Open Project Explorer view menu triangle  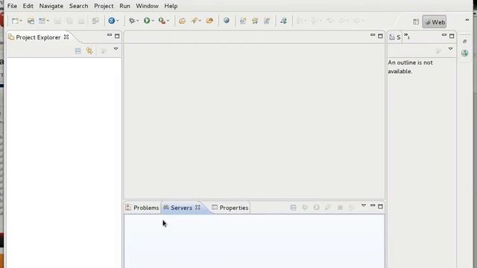pos(116,49)
